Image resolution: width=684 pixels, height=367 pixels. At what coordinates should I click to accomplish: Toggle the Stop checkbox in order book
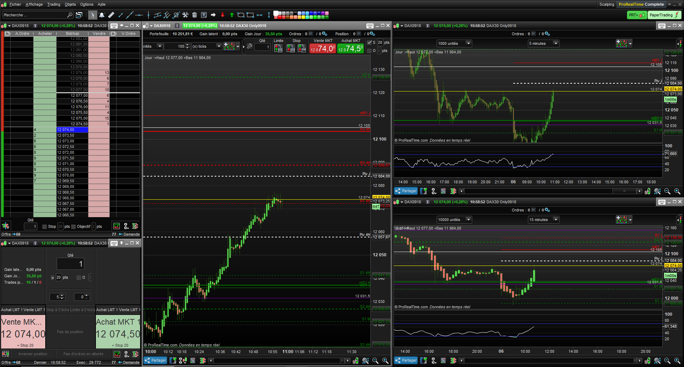coord(45,227)
